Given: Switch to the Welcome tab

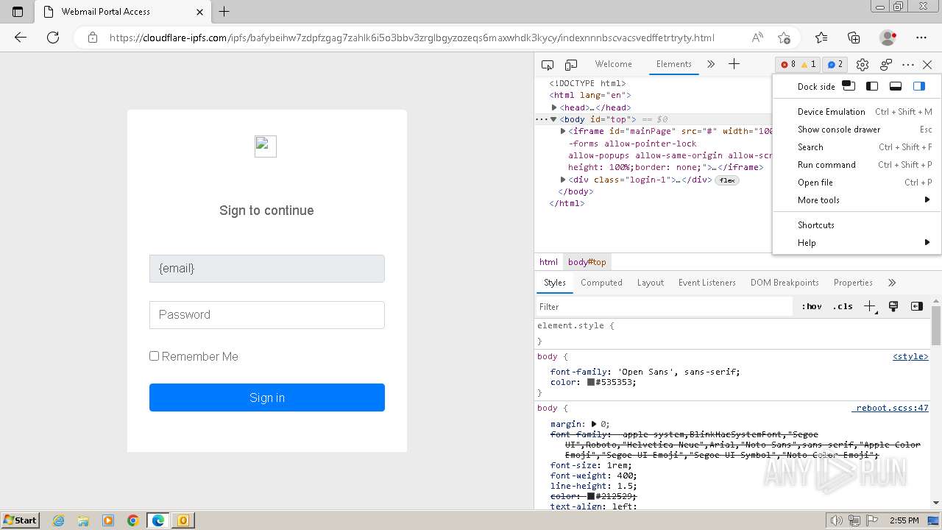Looking at the screenshot, I should pos(613,64).
